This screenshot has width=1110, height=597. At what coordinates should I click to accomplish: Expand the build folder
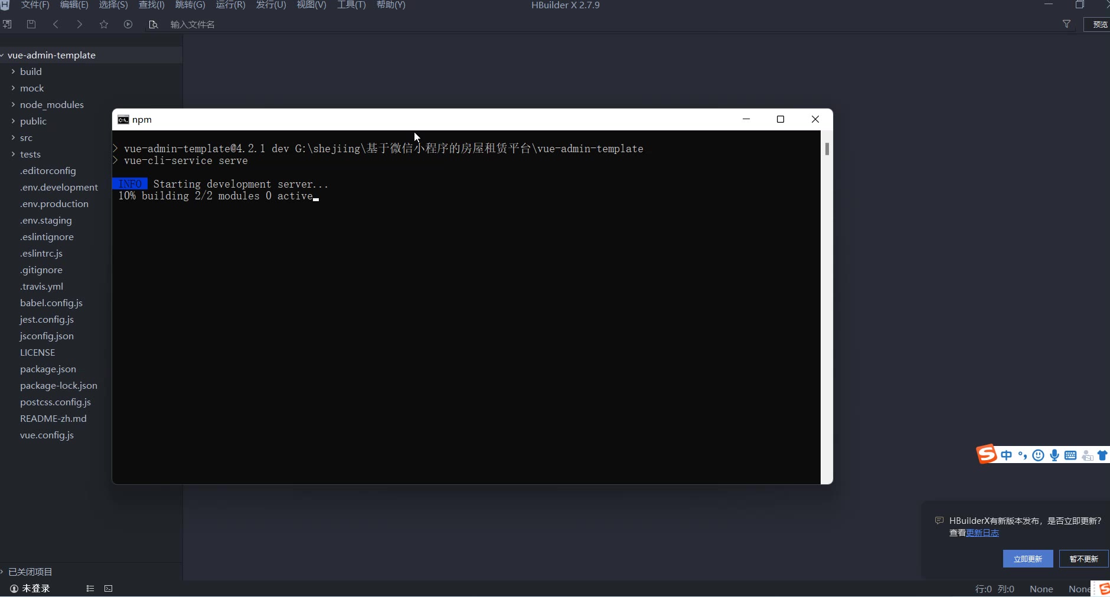click(13, 72)
